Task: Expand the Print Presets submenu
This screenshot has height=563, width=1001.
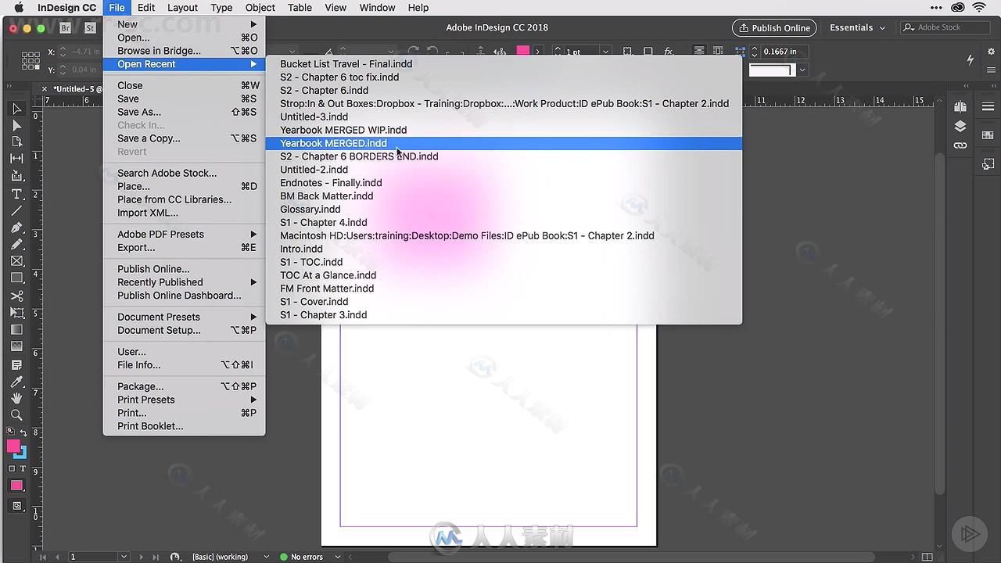Action: pyautogui.click(x=185, y=400)
